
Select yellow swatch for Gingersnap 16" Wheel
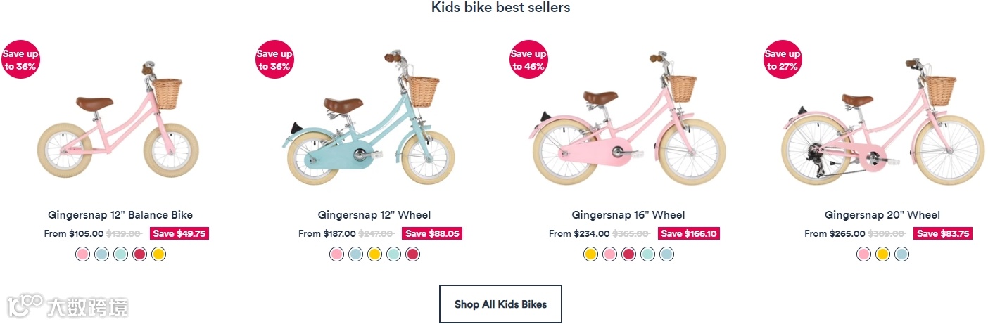[x=590, y=254]
